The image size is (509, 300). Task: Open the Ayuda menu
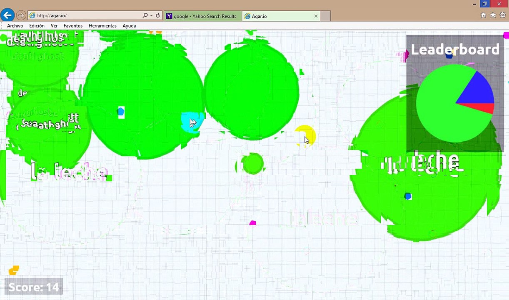(129, 26)
